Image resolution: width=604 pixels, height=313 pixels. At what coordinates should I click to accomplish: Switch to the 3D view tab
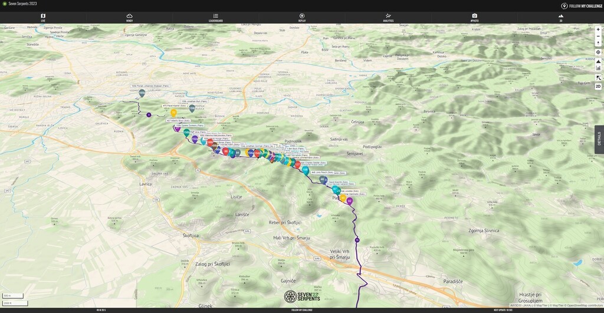tap(561, 18)
